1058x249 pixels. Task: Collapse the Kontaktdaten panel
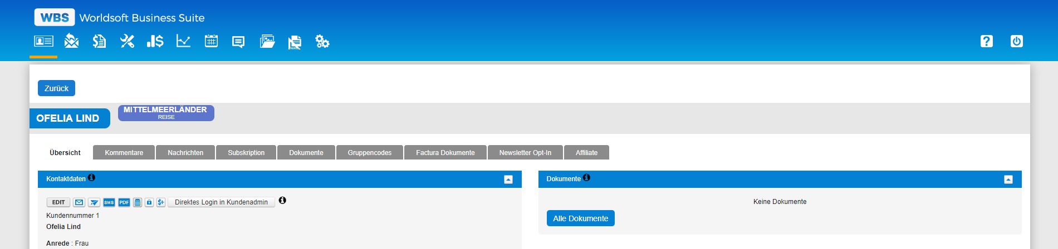508,180
